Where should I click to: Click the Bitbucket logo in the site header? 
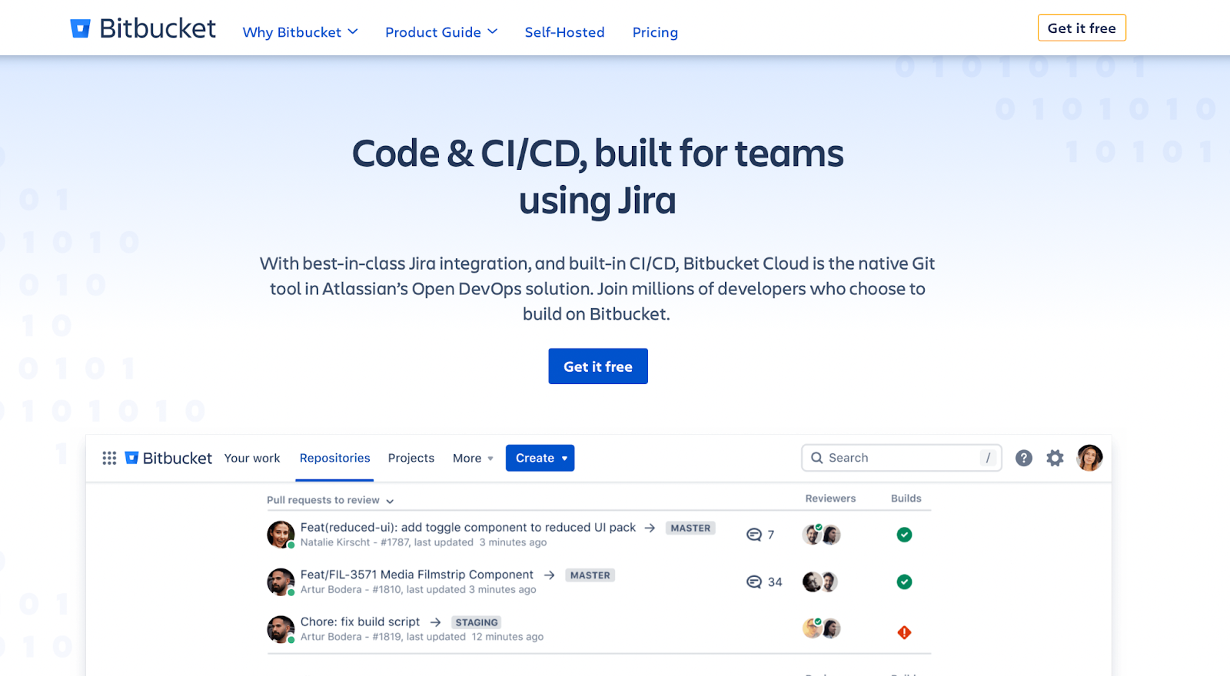pyautogui.click(x=143, y=28)
